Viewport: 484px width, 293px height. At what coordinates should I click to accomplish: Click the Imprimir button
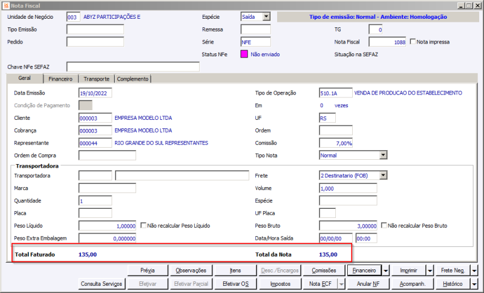[409, 271]
